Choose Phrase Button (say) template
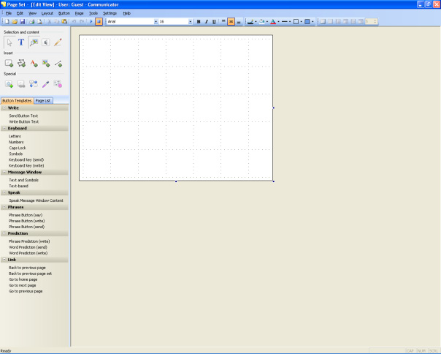This screenshot has width=441, height=354. (26, 215)
